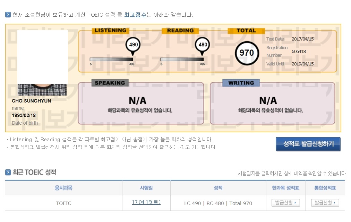Click the LC 490 | RC 480 | Total 970 cell
Screen dimensions: 351x222
pyautogui.click(x=218, y=203)
